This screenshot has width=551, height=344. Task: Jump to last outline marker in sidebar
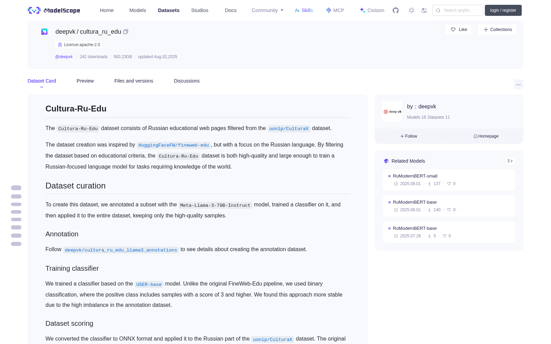[x=16, y=244]
